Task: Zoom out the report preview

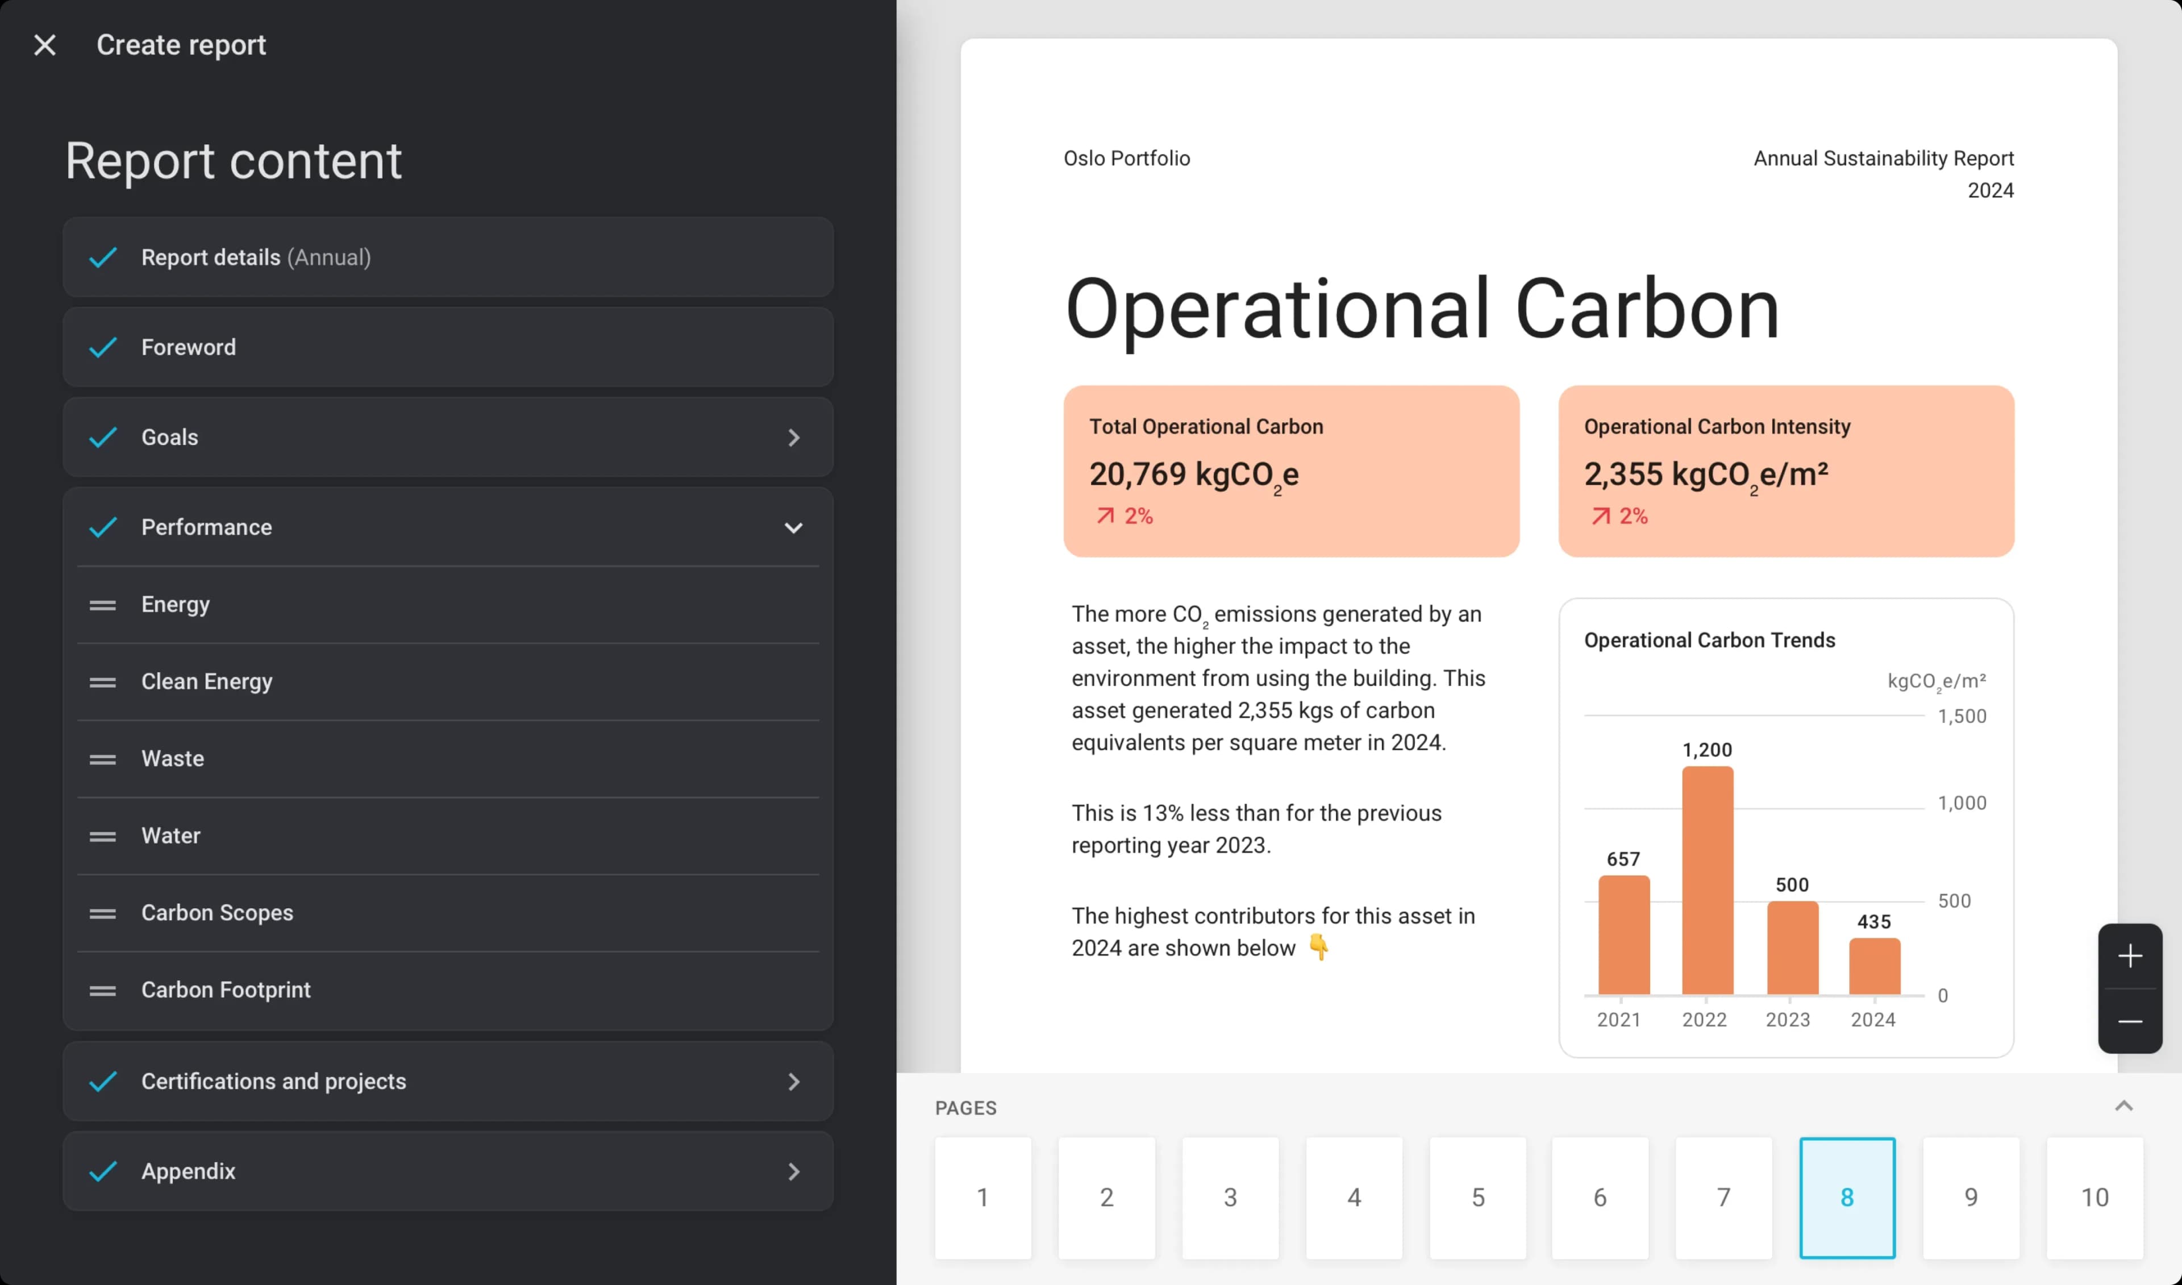Action: tap(2130, 1022)
